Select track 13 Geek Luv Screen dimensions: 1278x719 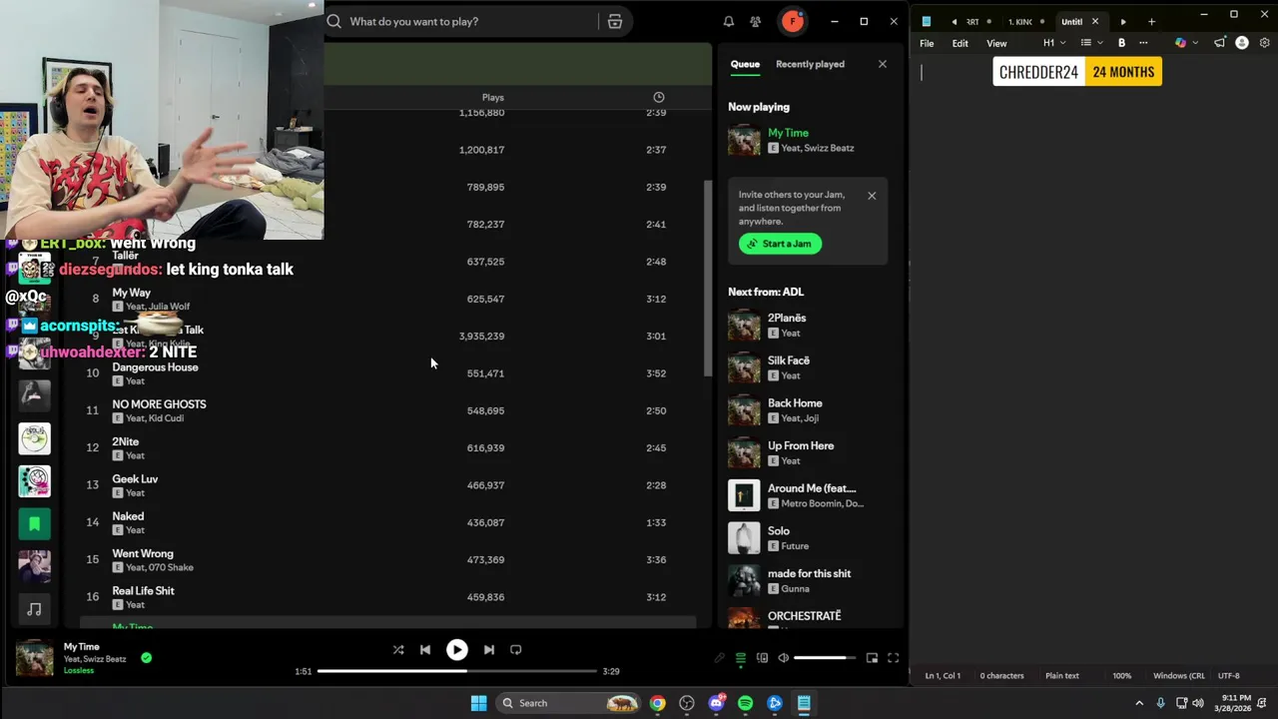point(387,485)
